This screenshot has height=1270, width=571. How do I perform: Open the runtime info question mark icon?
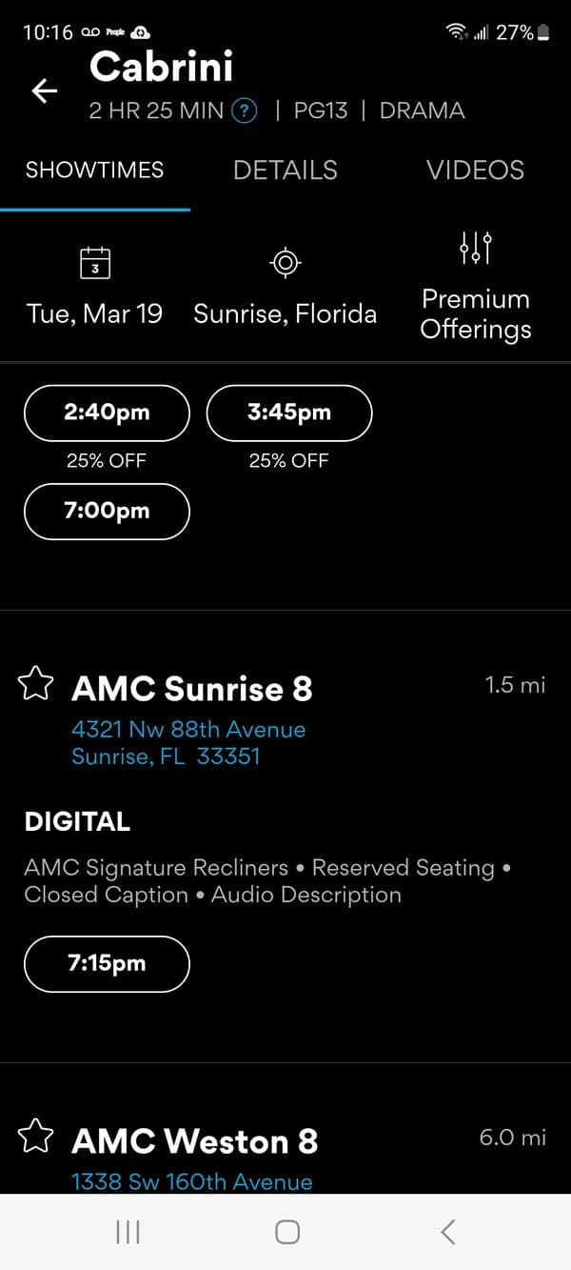(x=245, y=111)
